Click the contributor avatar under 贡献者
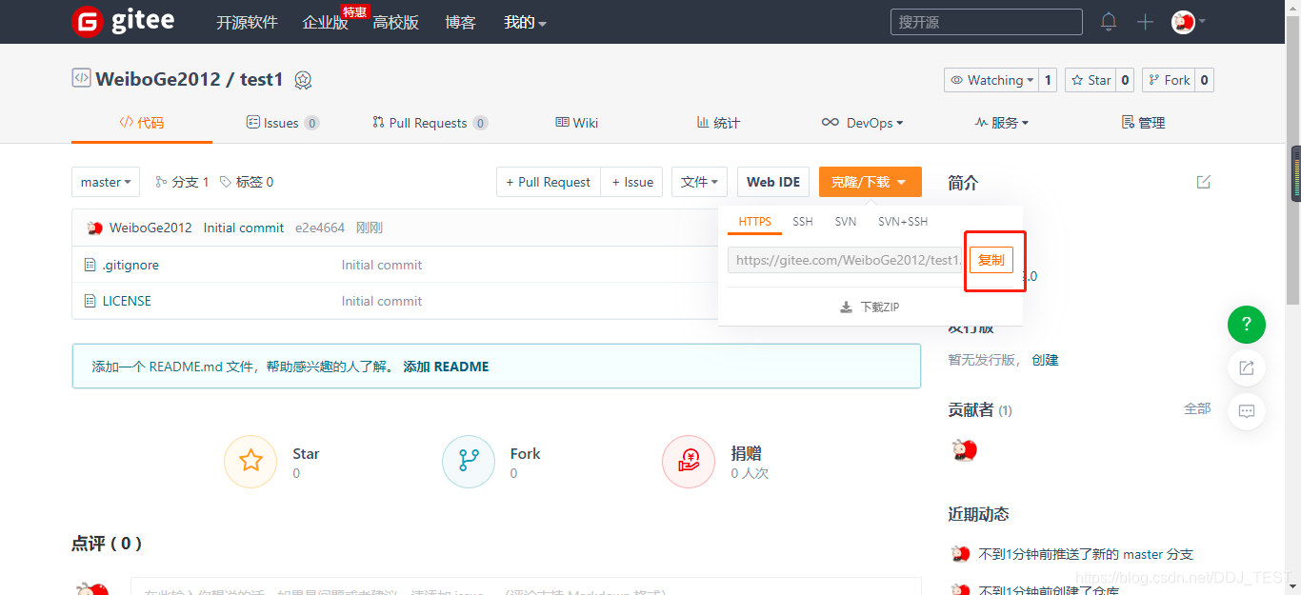This screenshot has height=595, width=1301. point(965,450)
